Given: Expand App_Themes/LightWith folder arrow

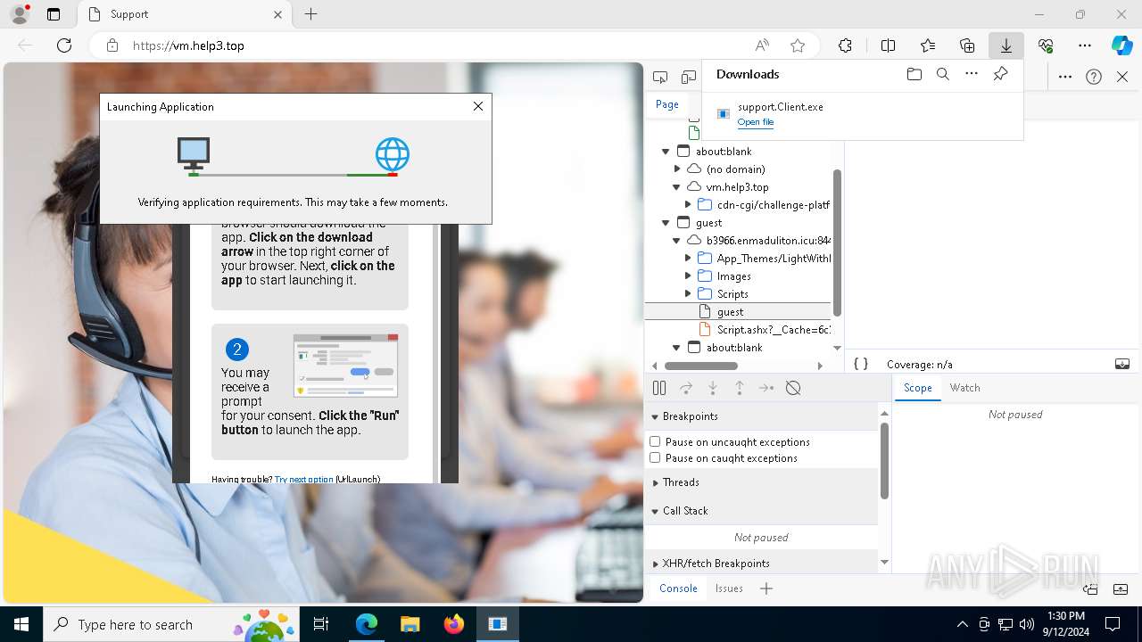Looking at the screenshot, I should click(688, 258).
